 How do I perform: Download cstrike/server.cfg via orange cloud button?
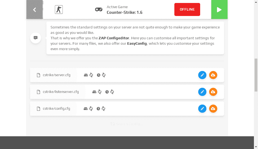click(x=213, y=75)
